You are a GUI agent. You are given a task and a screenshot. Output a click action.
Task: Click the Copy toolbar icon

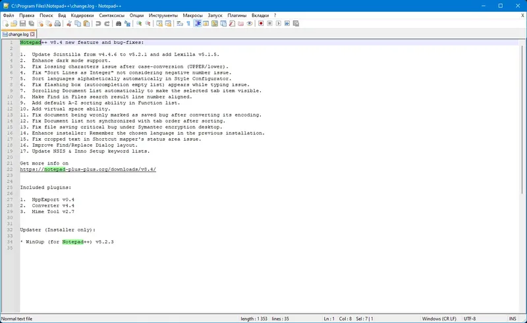pyautogui.click(x=78, y=24)
